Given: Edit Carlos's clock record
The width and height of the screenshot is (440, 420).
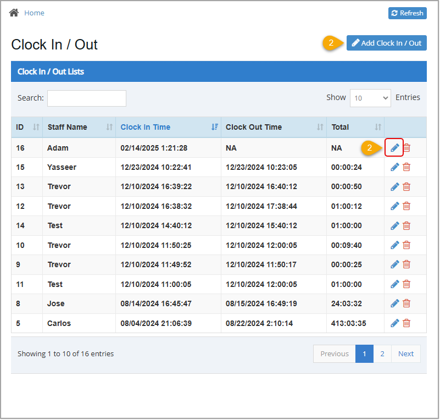Looking at the screenshot, I should coord(394,323).
